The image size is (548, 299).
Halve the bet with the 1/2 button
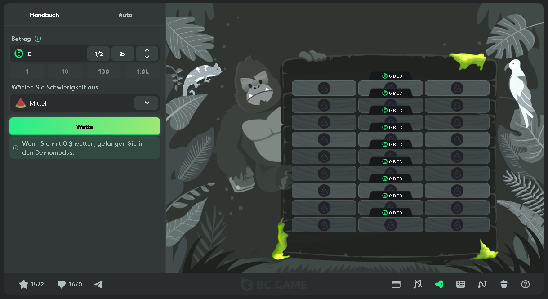[x=98, y=54]
